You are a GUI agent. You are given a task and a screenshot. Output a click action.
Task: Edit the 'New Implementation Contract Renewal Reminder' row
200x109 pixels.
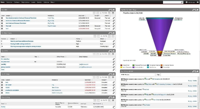[114, 18]
